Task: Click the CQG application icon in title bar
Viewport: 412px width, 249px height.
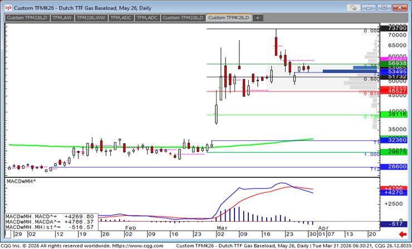Action: tap(6, 8)
